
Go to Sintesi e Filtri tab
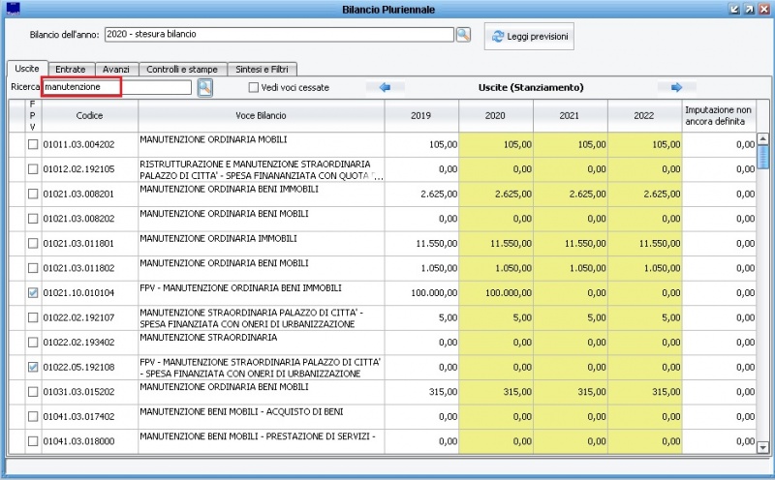263,70
